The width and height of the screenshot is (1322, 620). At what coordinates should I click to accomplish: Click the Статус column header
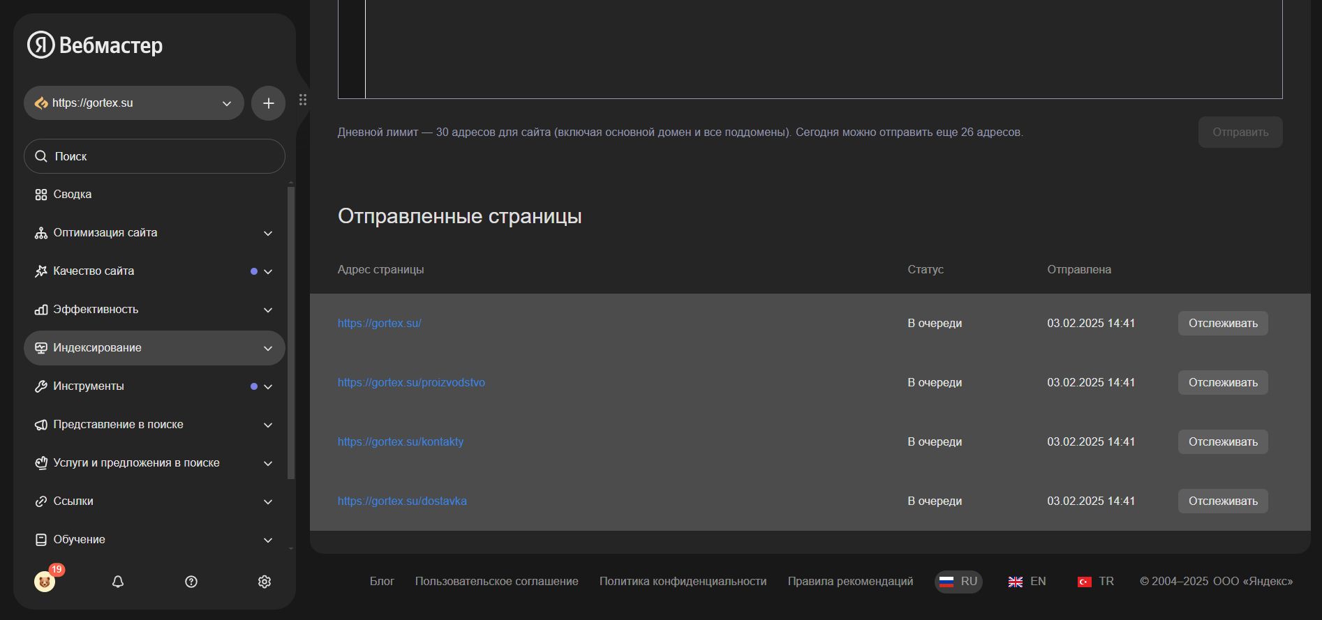click(x=925, y=269)
